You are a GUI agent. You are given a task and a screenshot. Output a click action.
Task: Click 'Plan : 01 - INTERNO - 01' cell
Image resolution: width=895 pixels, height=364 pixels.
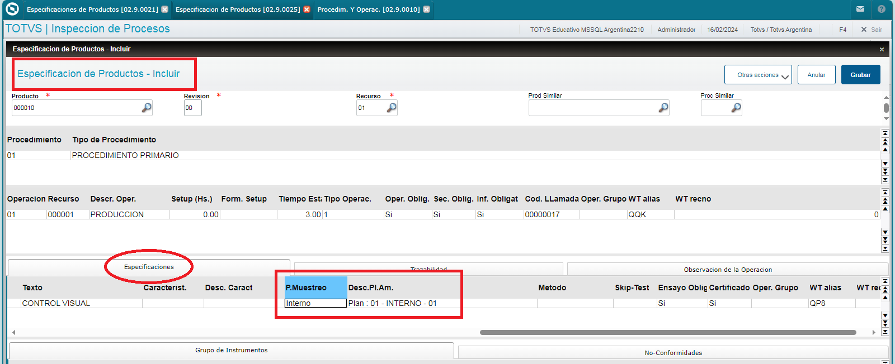[x=442, y=303]
